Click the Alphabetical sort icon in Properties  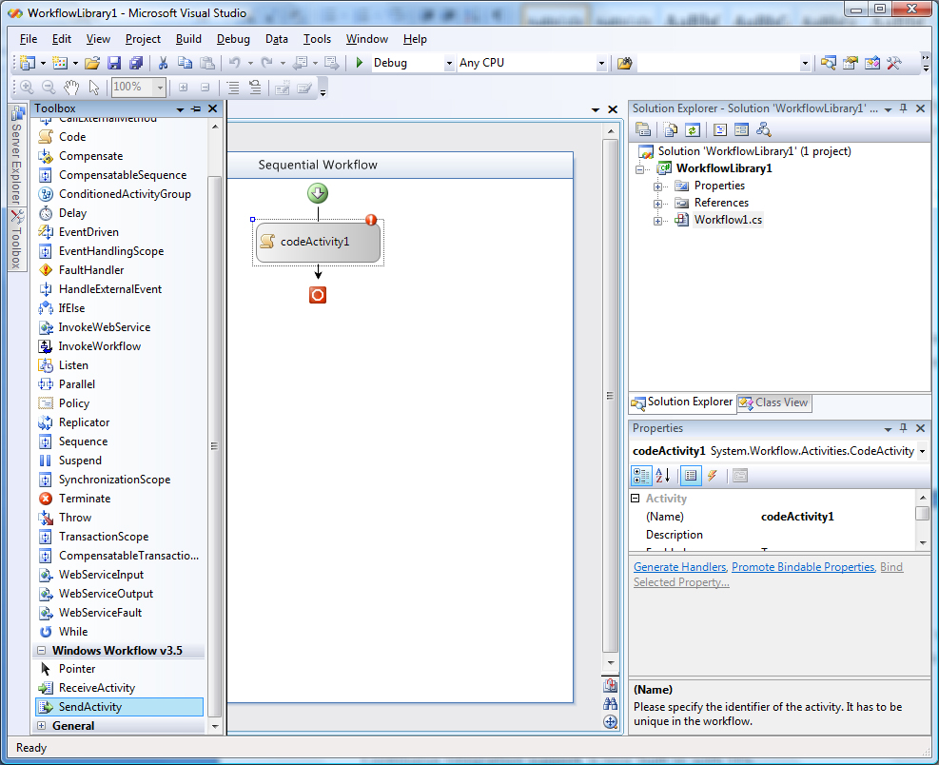pos(663,476)
